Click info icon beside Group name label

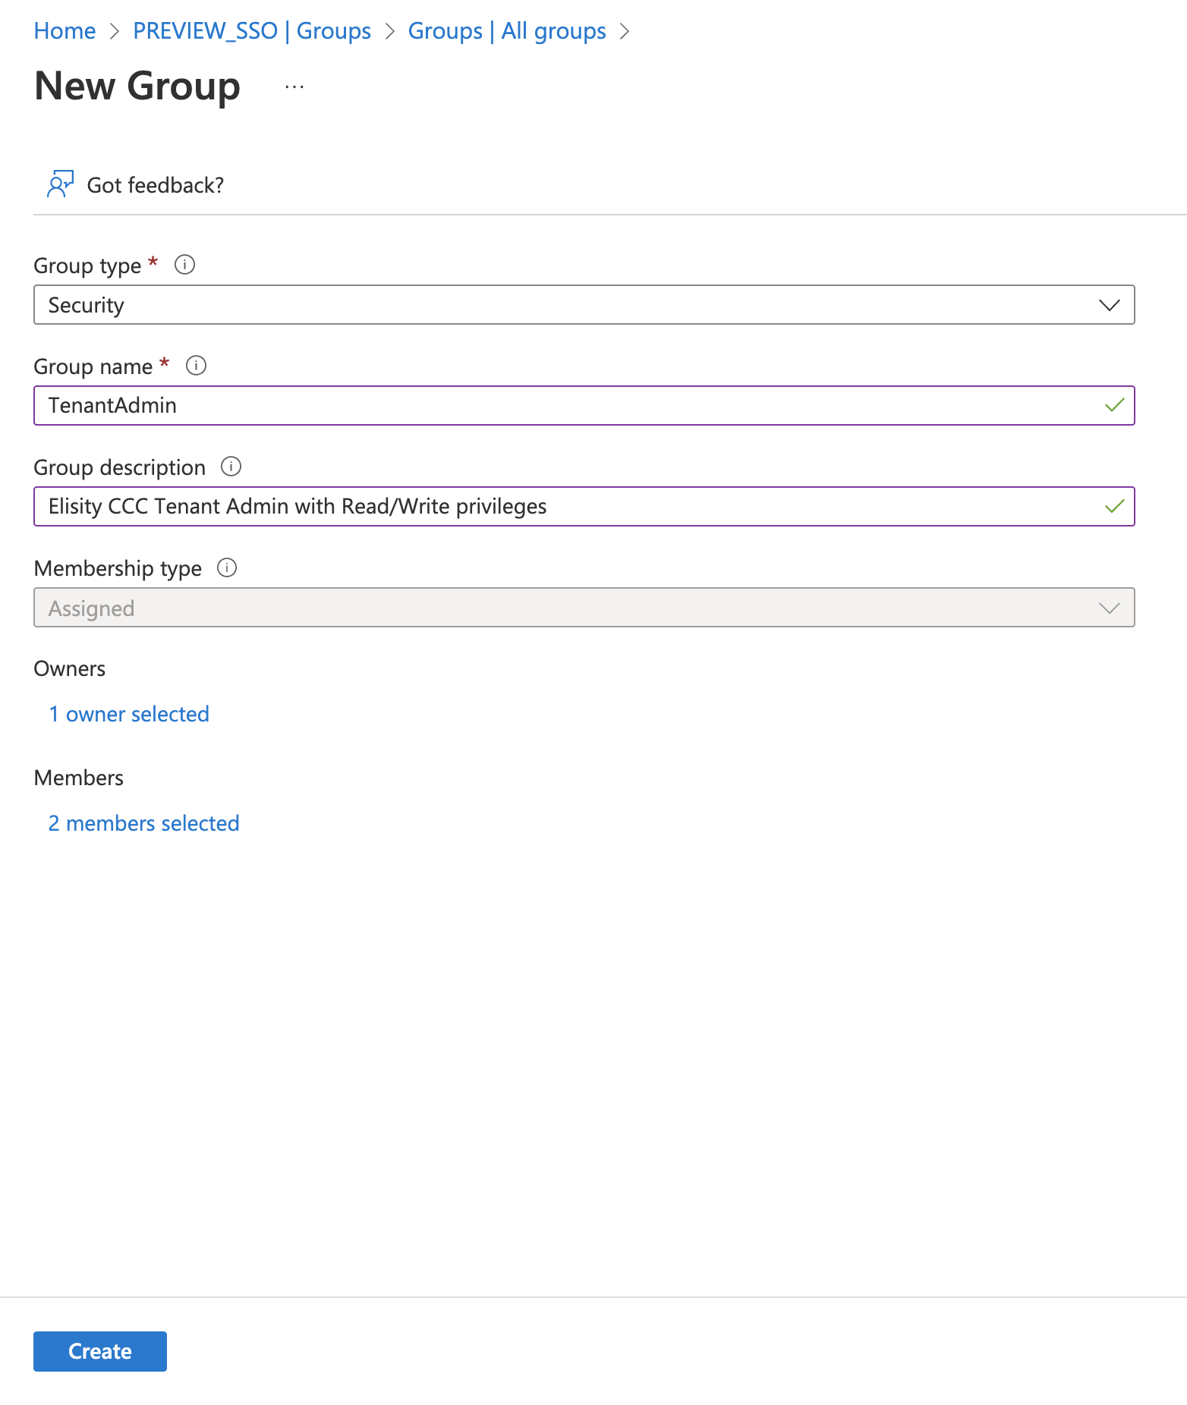tap(196, 366)
